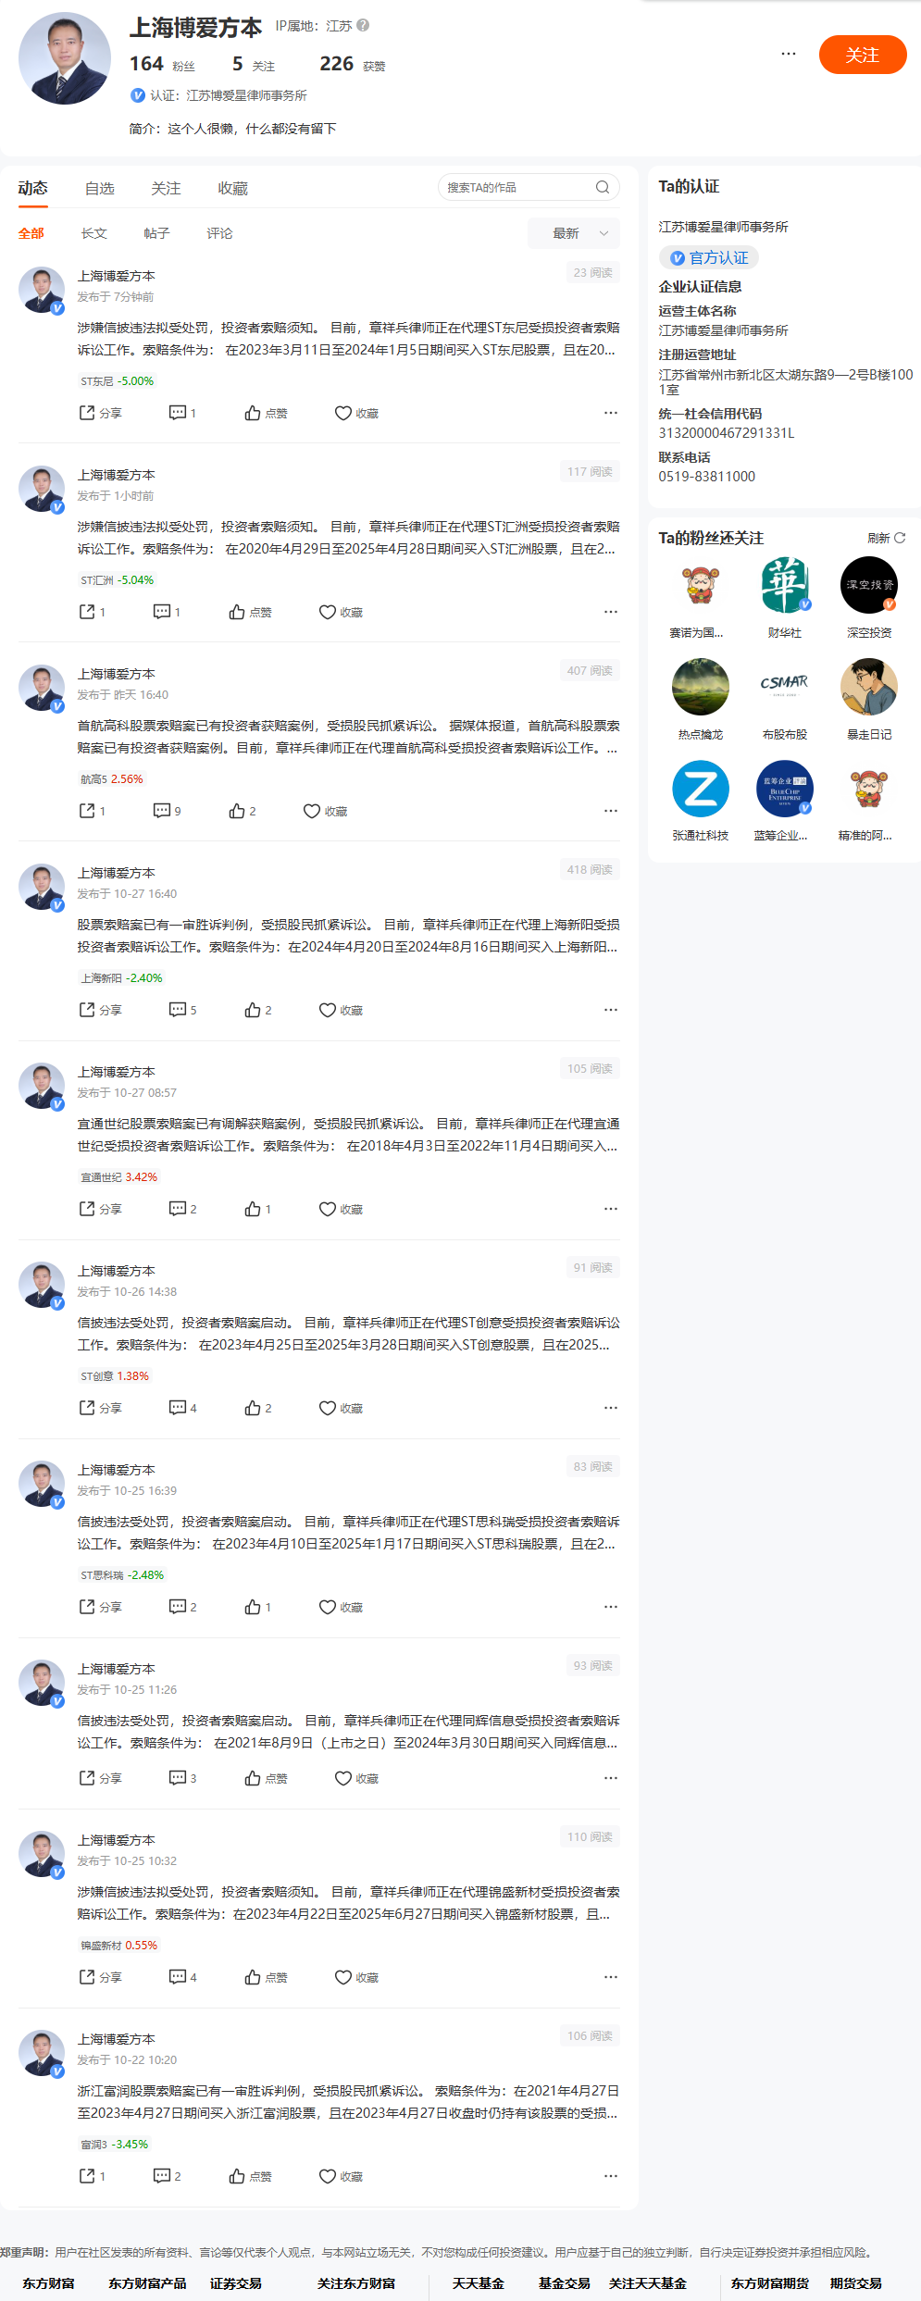Open more menu on ST创意 post

pyautogui.click(x=611, y=1408)
